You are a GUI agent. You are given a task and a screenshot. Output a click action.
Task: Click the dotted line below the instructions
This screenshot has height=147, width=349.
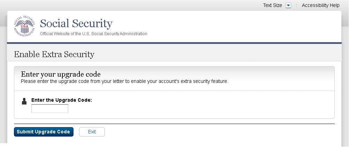[174, 91]
